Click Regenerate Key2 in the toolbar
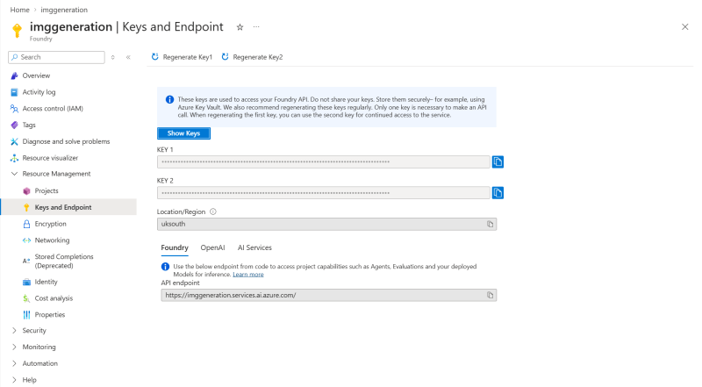This screenshot has width=702, height=387. pyautogui.click(x=253, y=57)
